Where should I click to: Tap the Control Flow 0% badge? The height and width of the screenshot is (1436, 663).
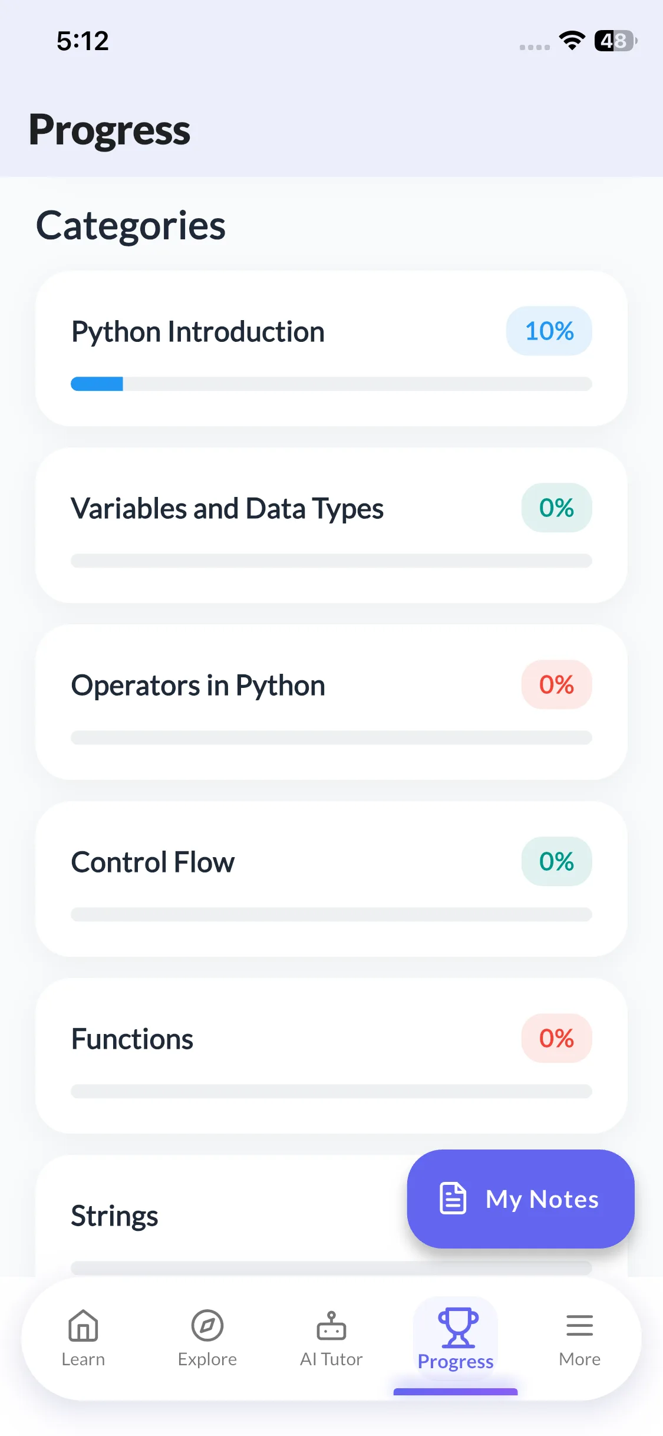click(556, 862)
